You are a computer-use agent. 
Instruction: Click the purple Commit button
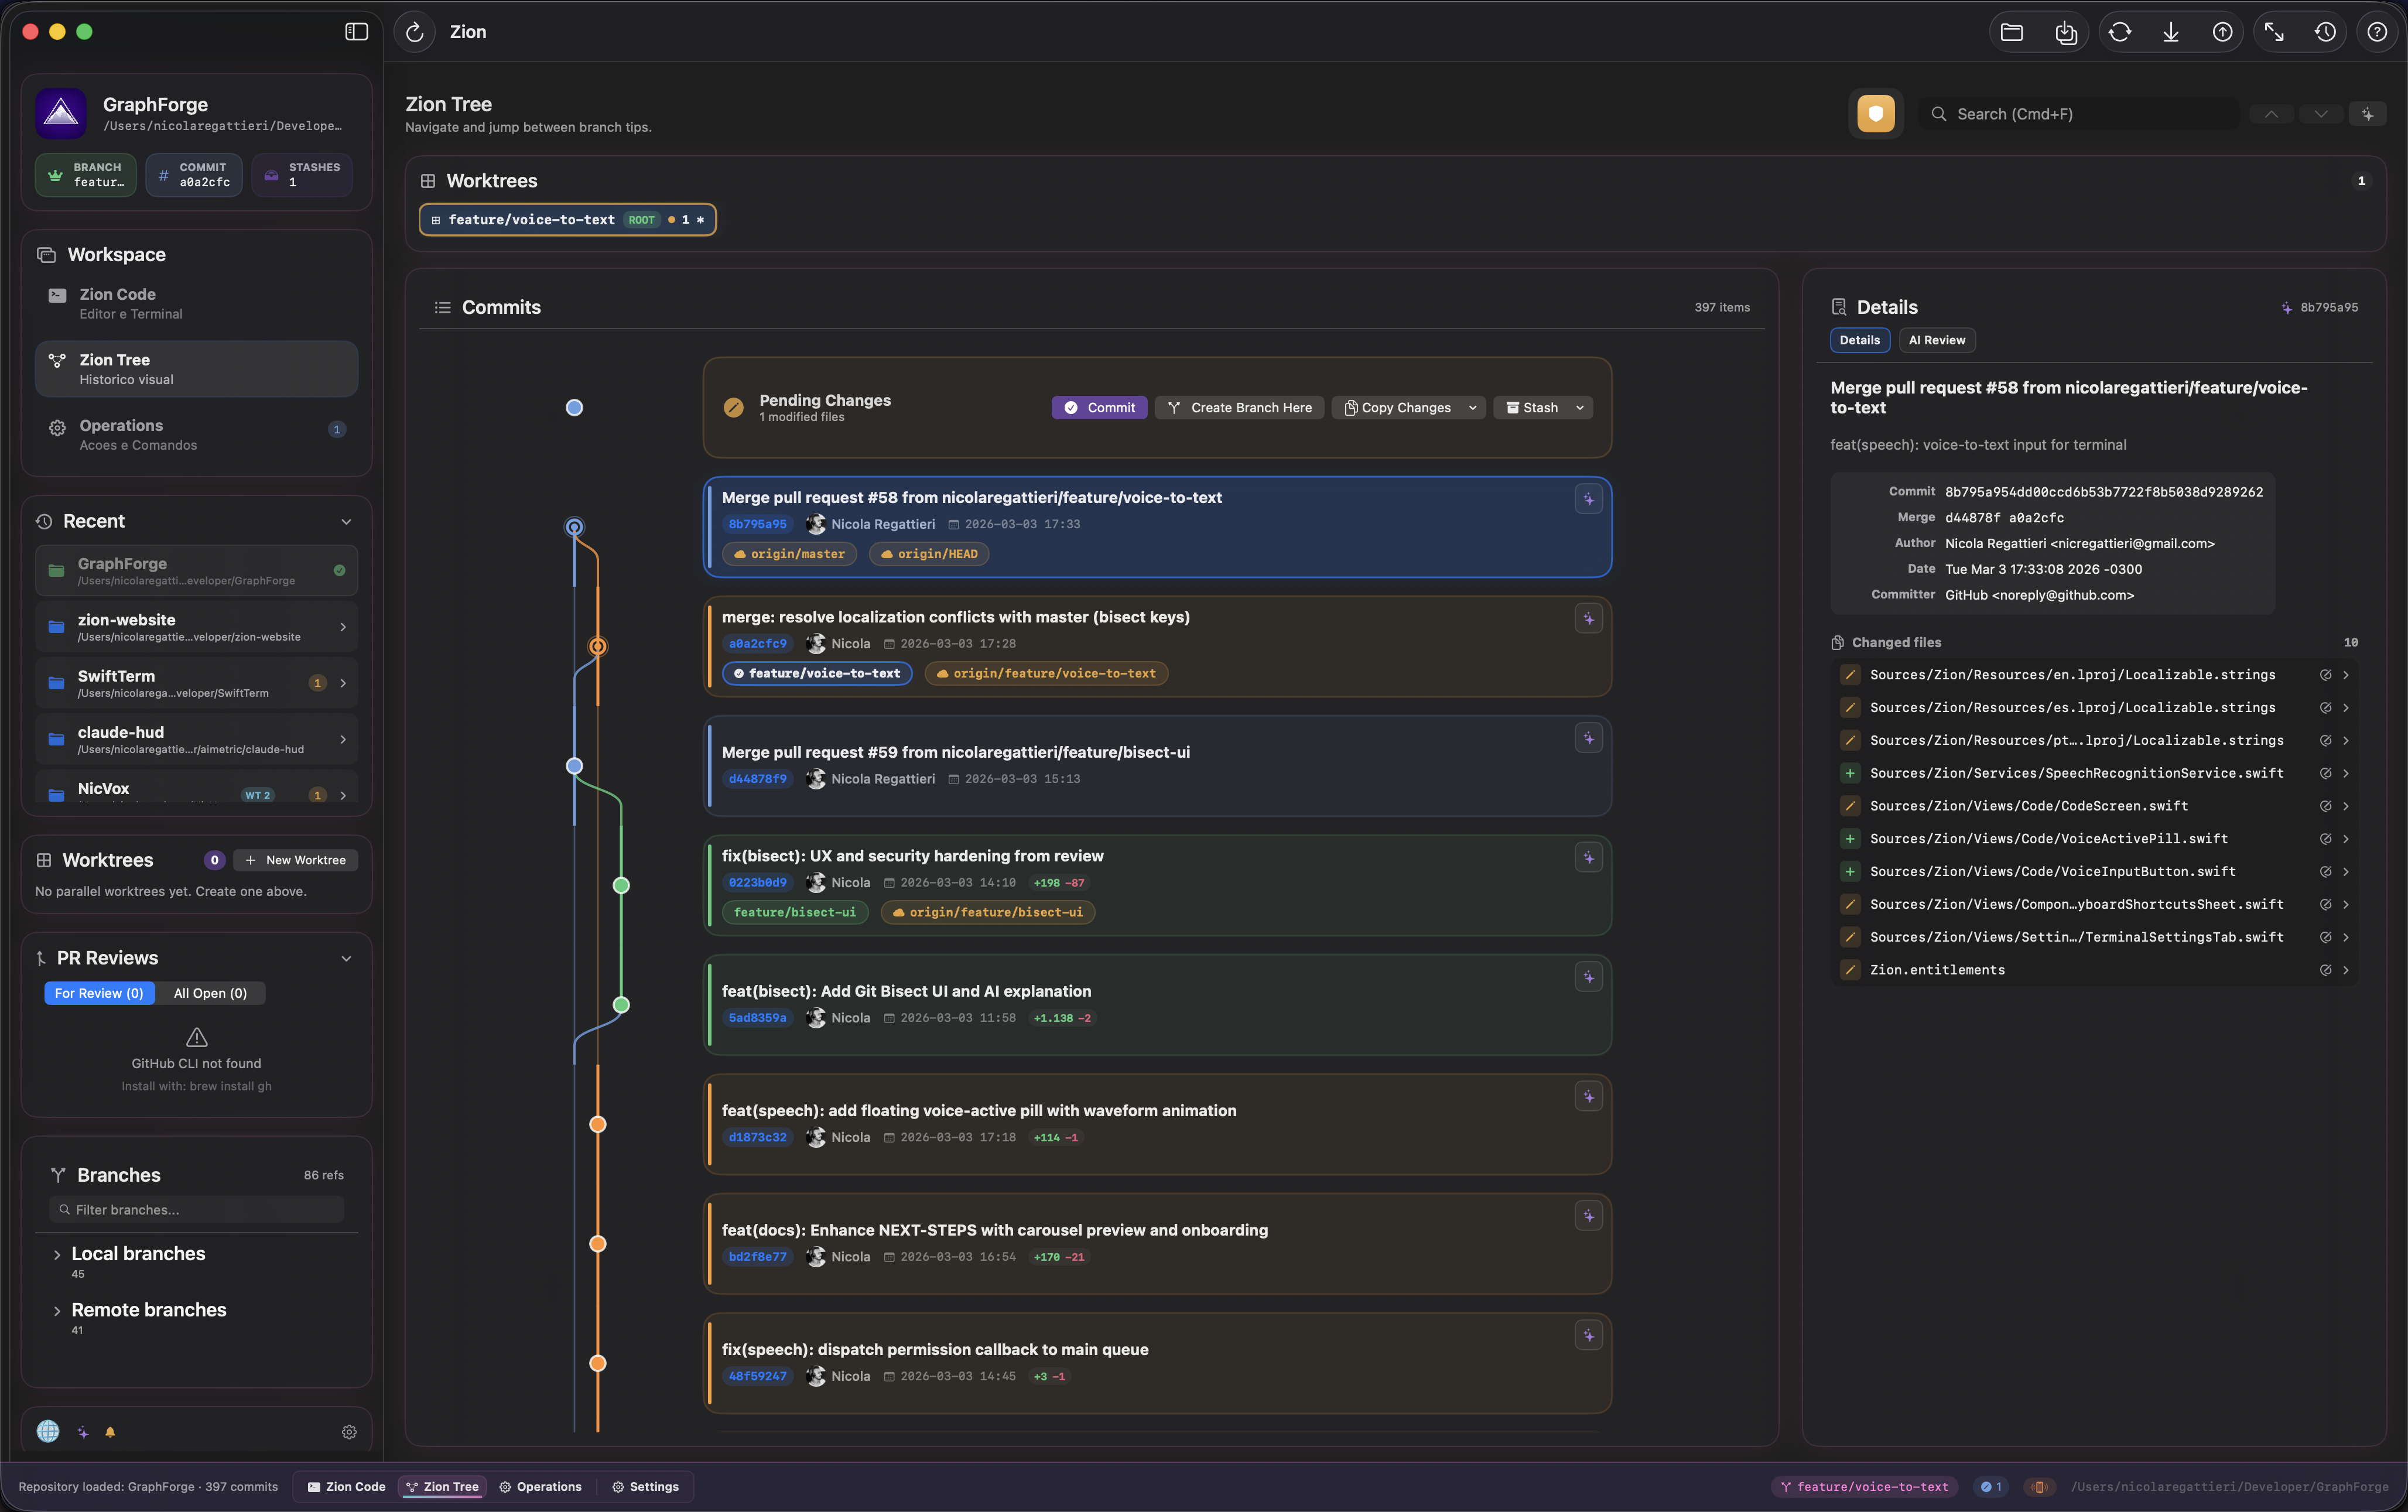(1099, 408)
